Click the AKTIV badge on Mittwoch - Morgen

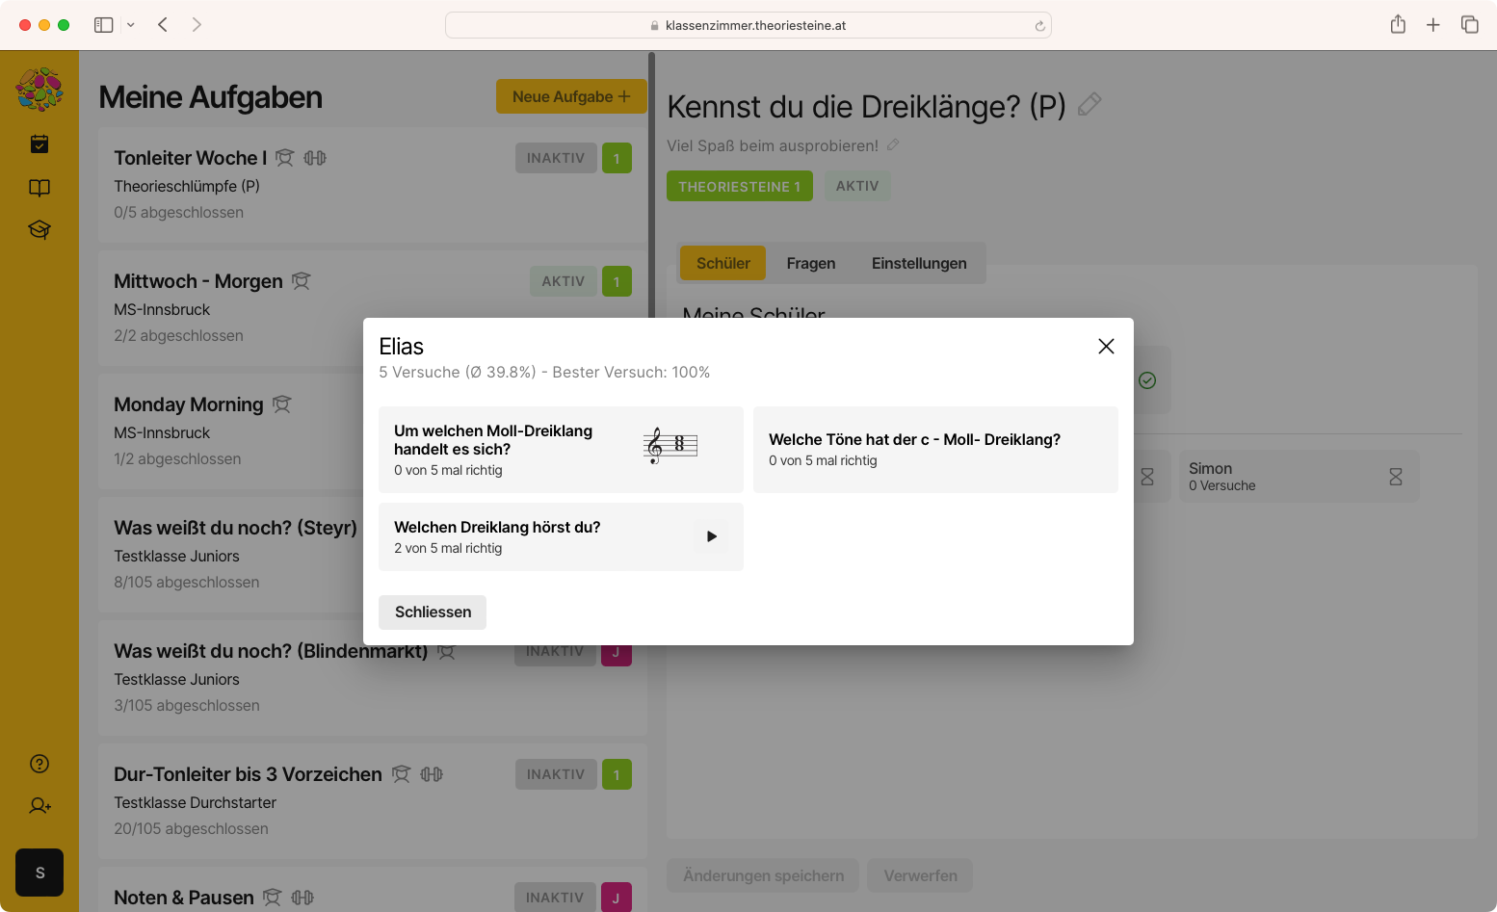(564, 281)
